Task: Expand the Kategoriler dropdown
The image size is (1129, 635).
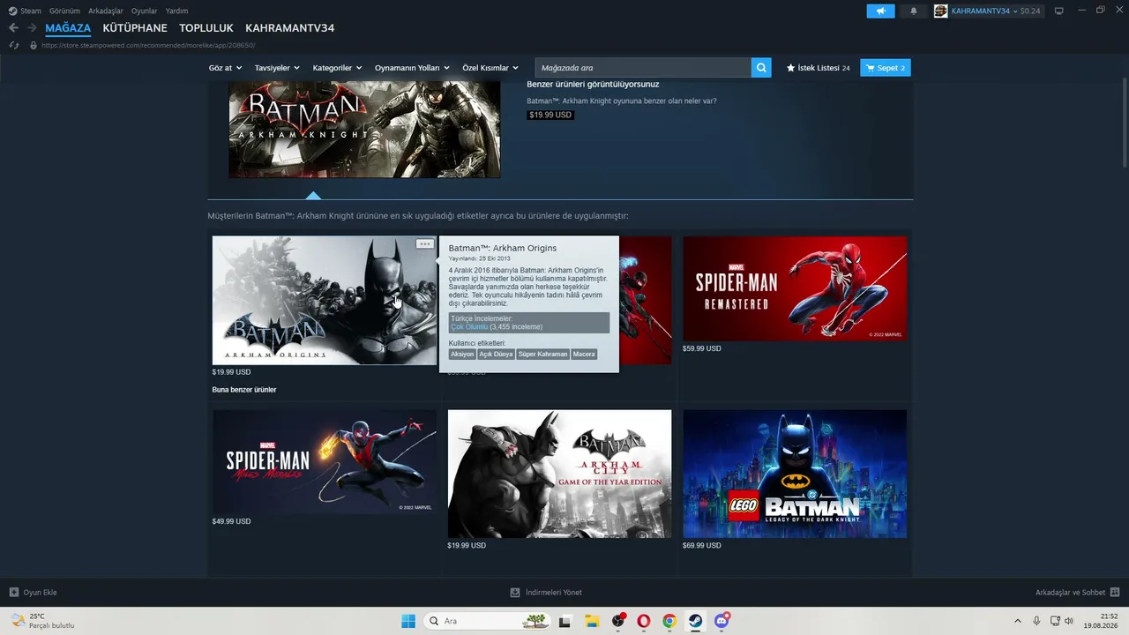Action: click(338, 68)
